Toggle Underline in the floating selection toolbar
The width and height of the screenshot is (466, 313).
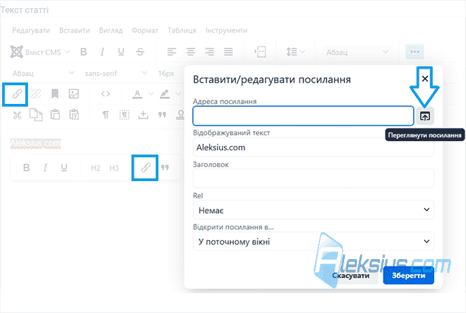click(x=64, y=168)
